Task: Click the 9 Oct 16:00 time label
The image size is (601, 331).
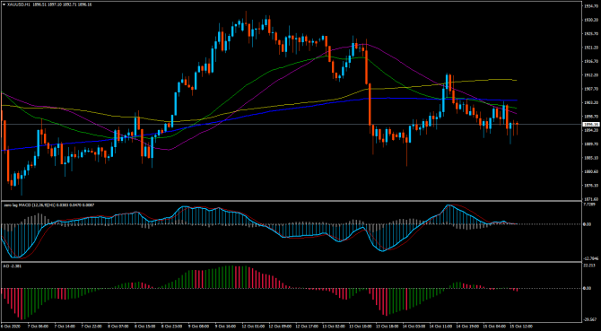Action: (227, 326)
